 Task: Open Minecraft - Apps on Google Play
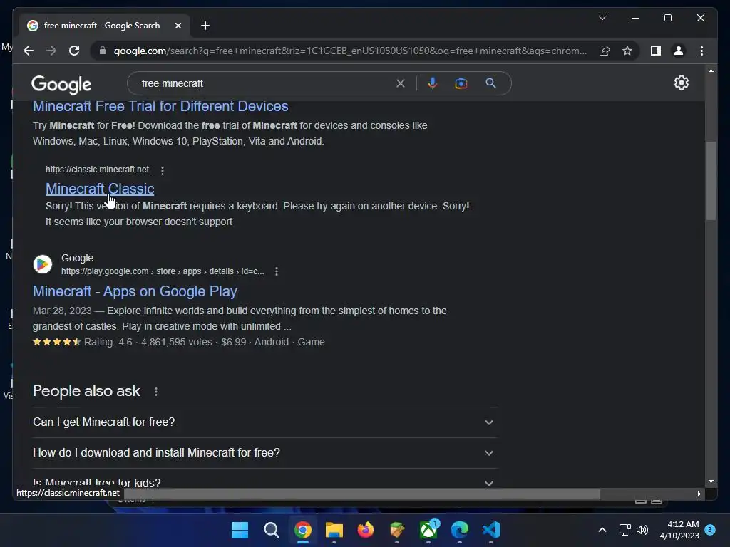pyautogui.click(x=135, y=291)
